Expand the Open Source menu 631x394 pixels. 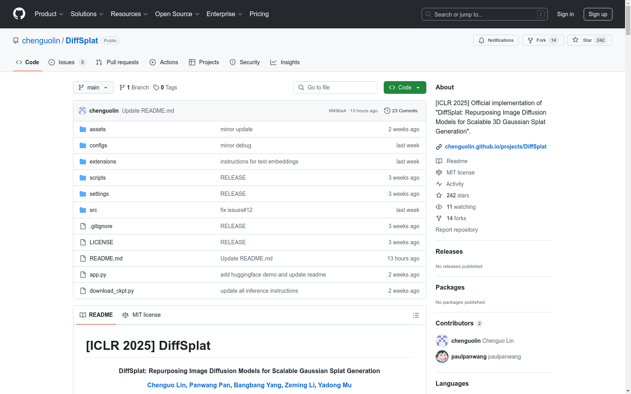(x=177, y=14)
